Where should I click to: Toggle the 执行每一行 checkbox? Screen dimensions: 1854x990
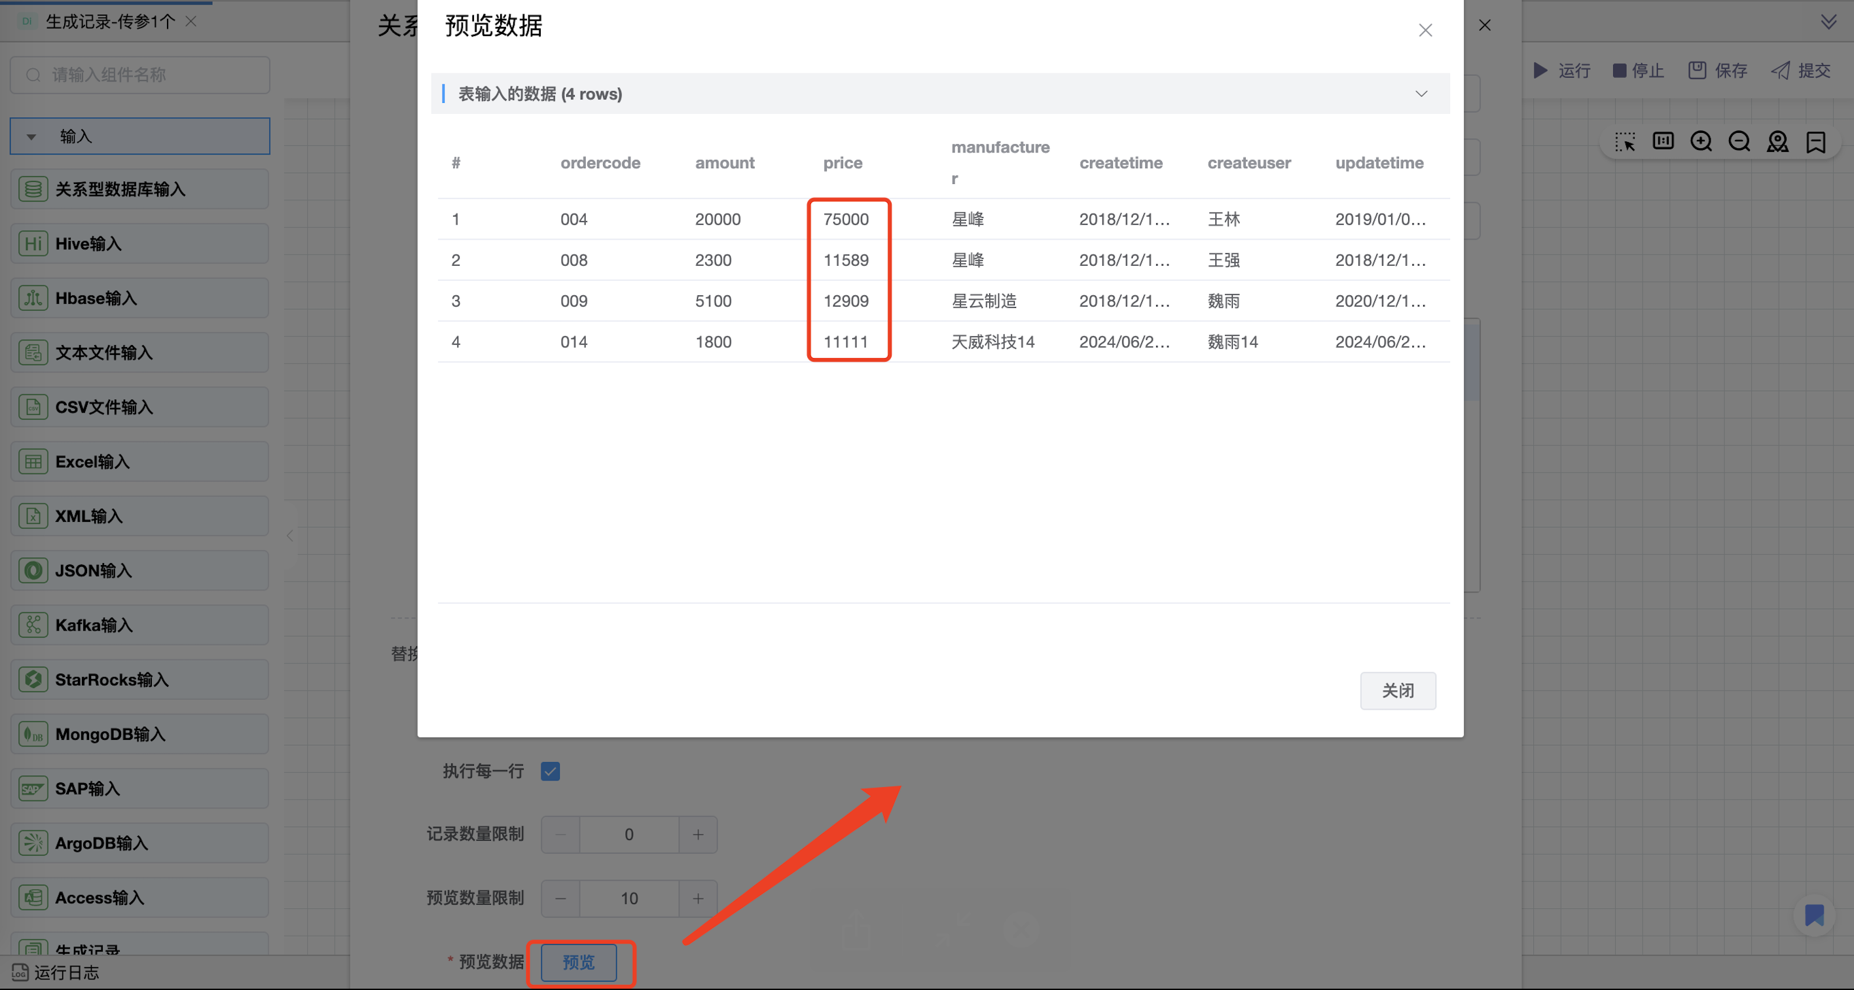(x=551, y=771)
